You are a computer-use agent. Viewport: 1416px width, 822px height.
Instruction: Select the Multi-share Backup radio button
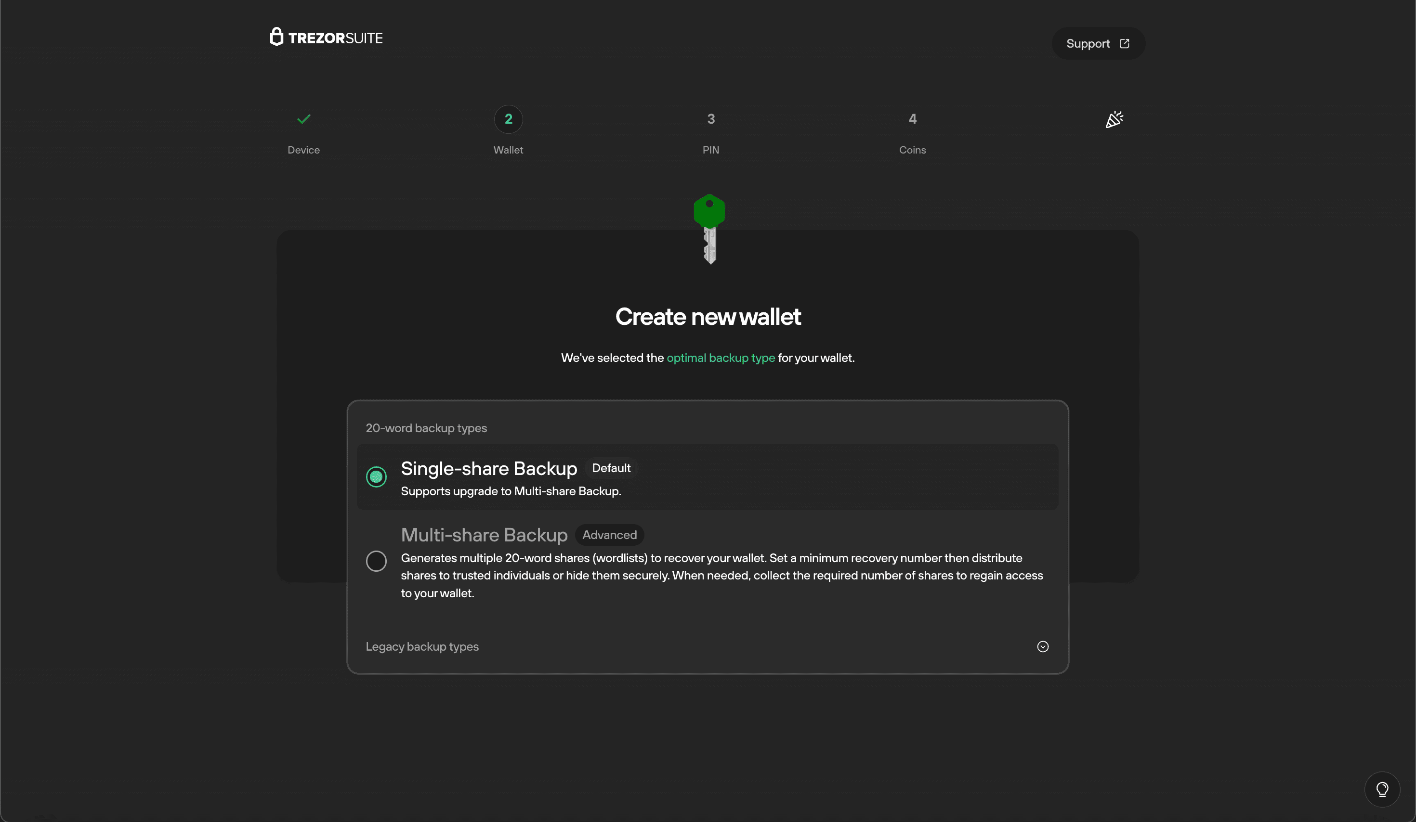pos(376,561)
